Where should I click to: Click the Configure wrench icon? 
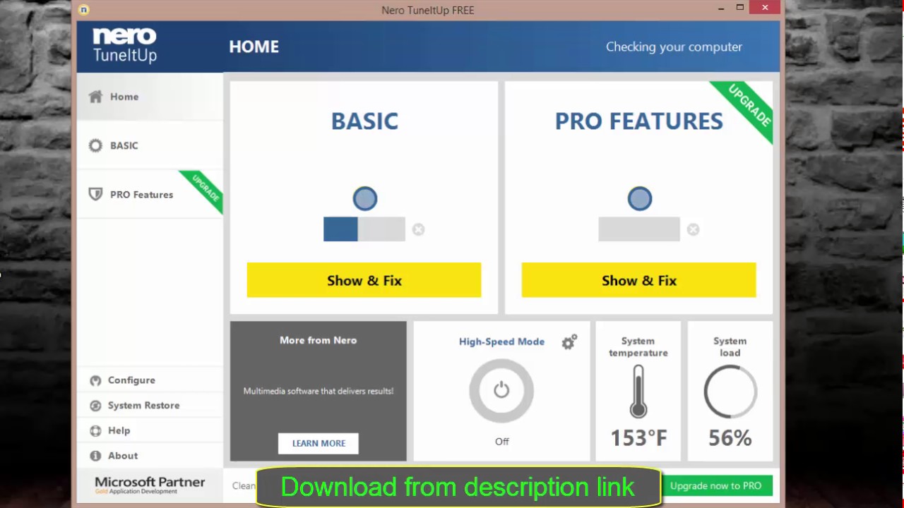click(x=95, y=380)
